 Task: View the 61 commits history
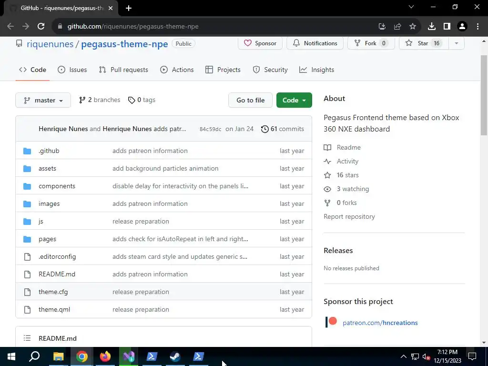[x=283, y=129]
